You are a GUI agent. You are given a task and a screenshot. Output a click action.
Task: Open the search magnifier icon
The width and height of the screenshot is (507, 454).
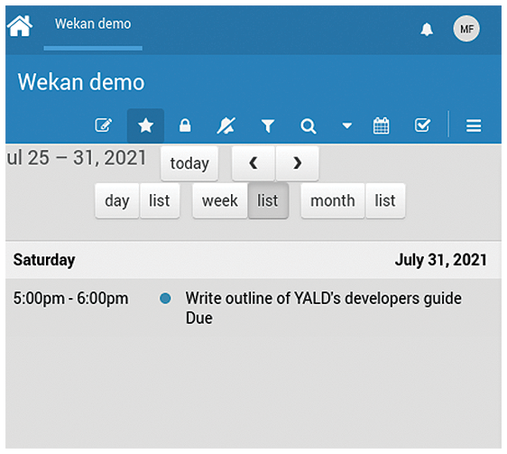pos(309,125)
